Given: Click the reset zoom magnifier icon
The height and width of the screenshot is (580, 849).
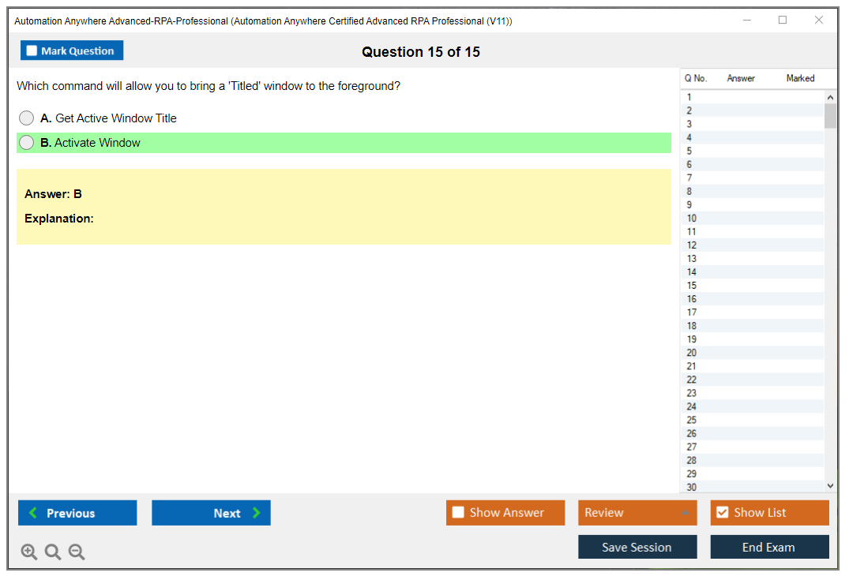Looking at the screenshot, I should click(53, 552).
